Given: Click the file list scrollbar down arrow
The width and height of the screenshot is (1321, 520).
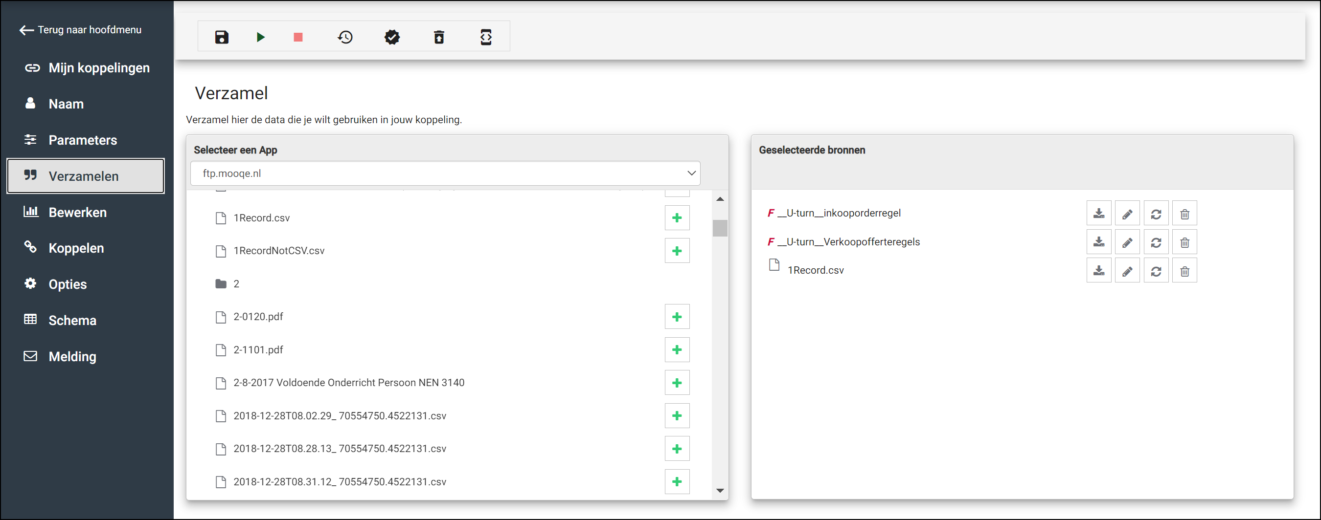Looking at the screenshot, I should click(x=720, y=490).
